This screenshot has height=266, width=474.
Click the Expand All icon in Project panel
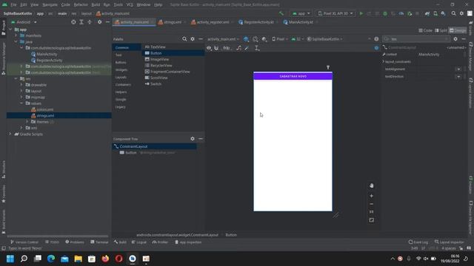click(81, 22)
